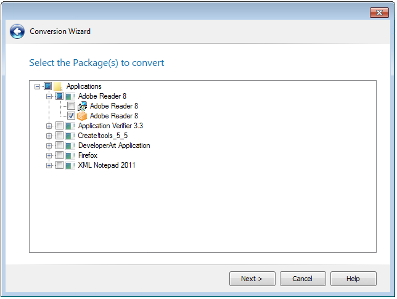The height and width of the screenshot is (299, 397).
Task: Click the XML Notepad 2011 application icon
Action: coord(70,166)
